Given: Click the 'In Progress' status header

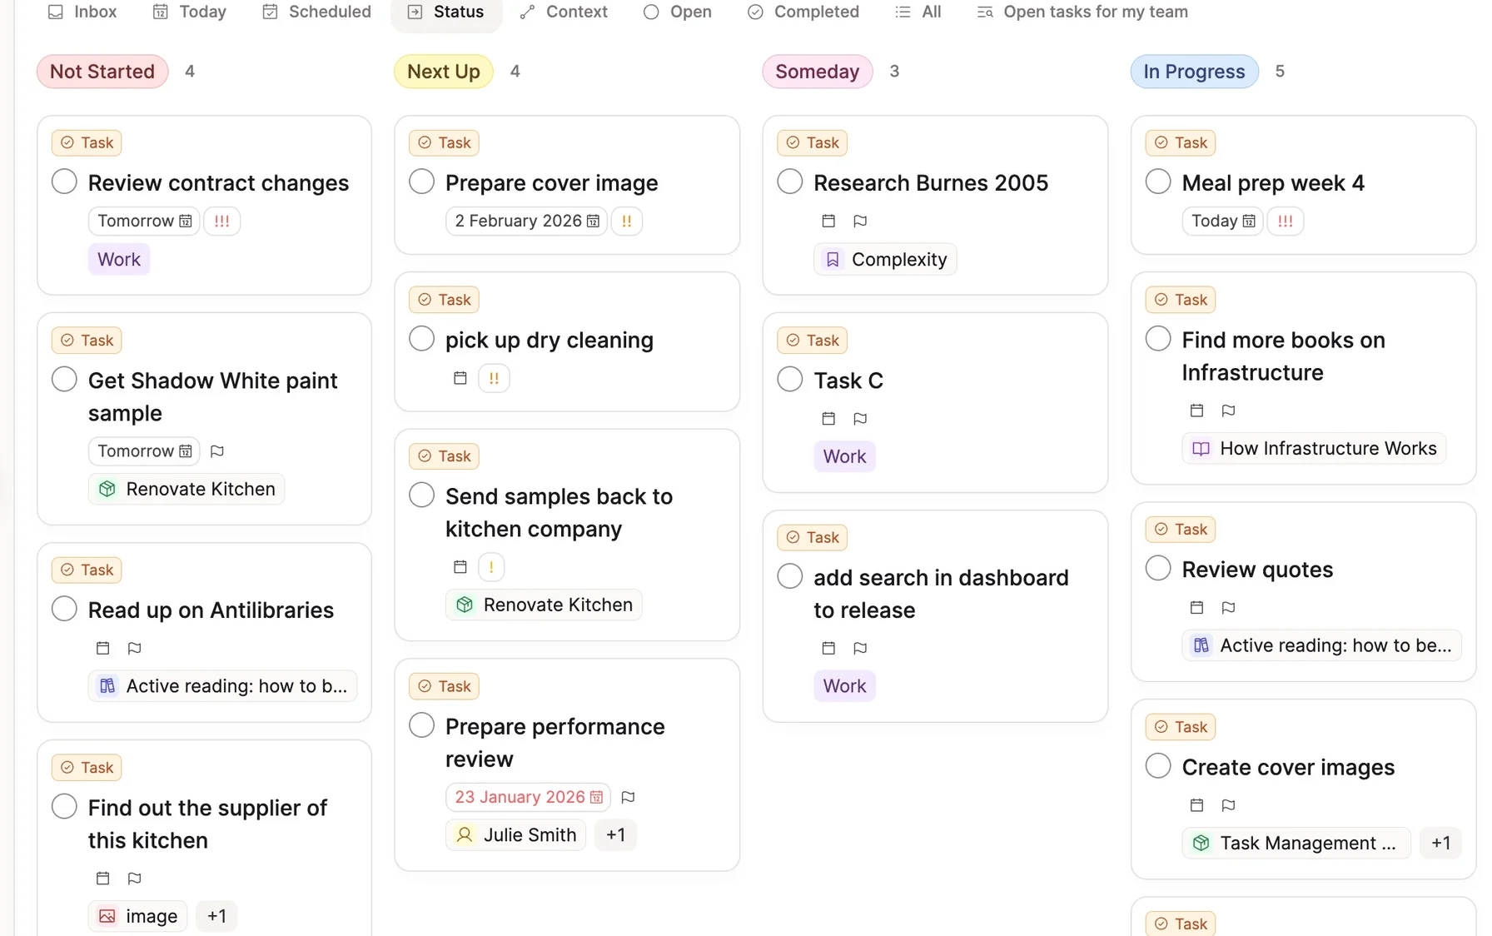Looking at the screenshot, I should (x=1194, y=71).
